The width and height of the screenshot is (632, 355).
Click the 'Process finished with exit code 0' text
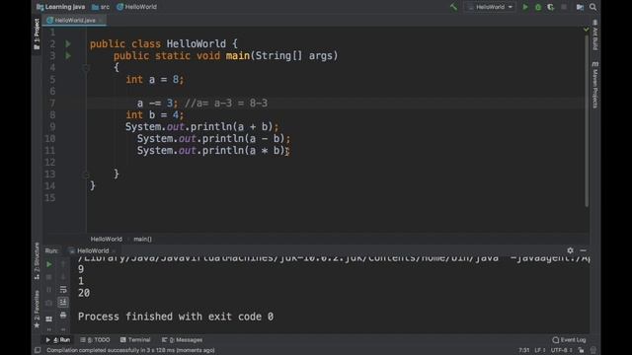point(176,317)
